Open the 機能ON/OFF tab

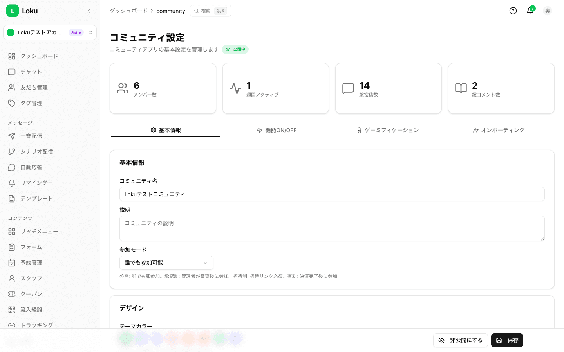click(277, 130)
